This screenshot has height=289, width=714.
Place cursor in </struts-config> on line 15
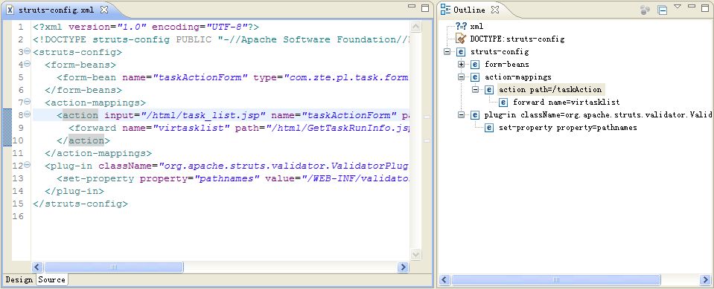pos(80,204)
